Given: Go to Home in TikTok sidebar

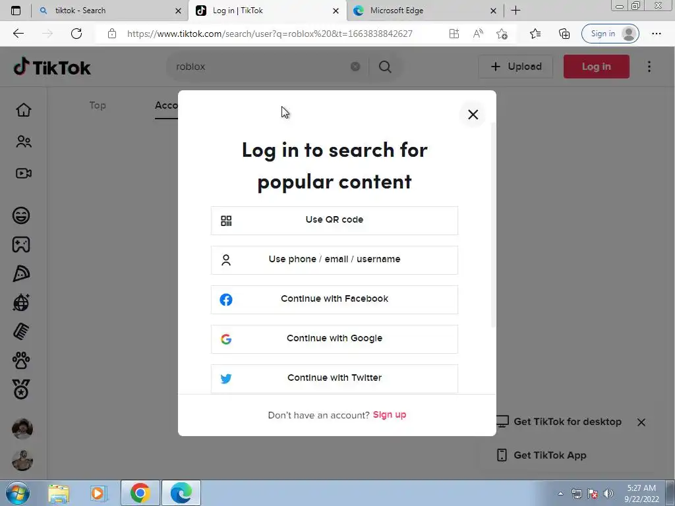Looking at the screenshot, I should 24,110.
